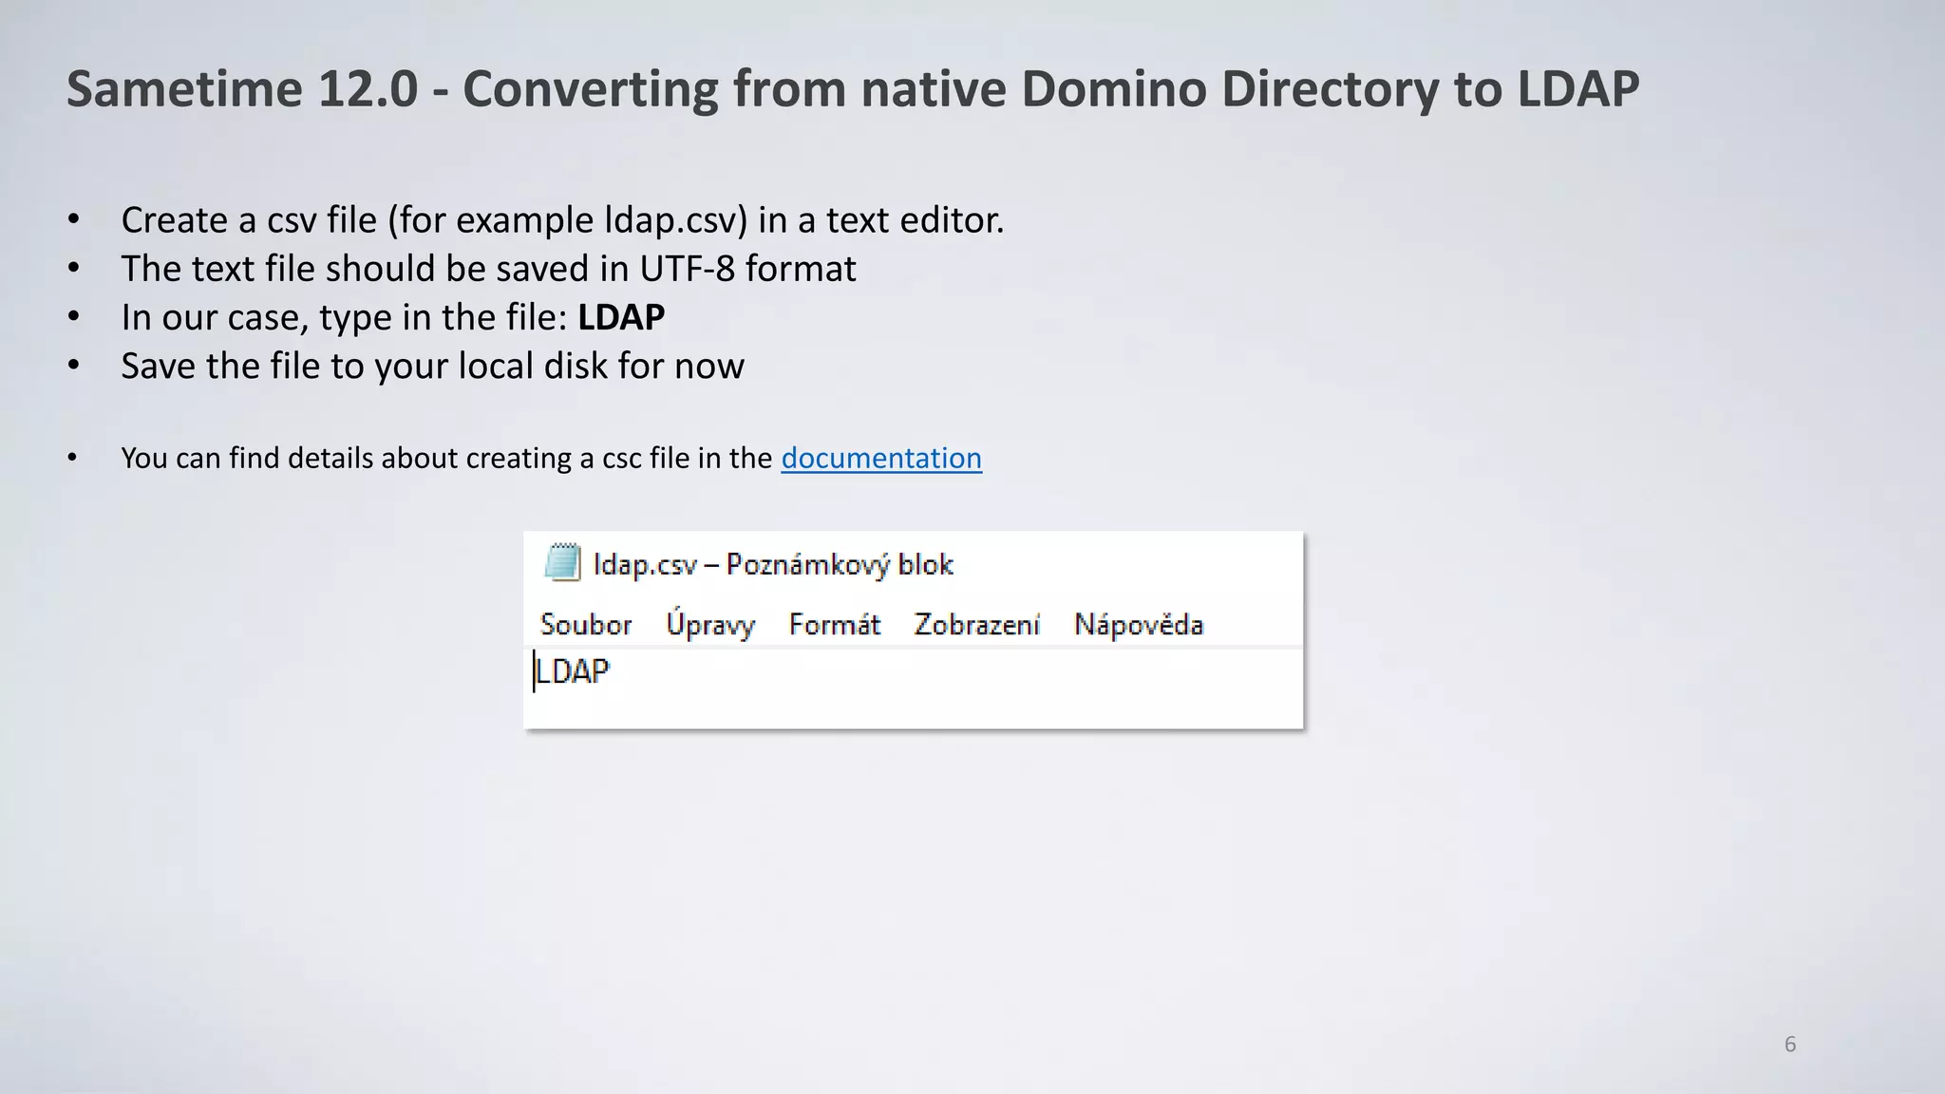Click the slide title about Sametime 12.0
Viewport: 1945px width, 1094px height.
tap(853, 88)
